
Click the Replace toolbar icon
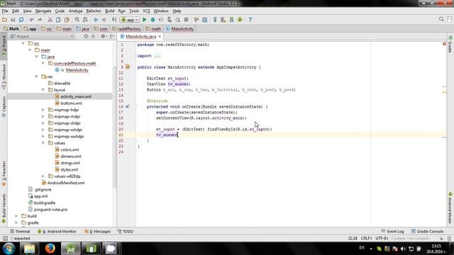85,20
